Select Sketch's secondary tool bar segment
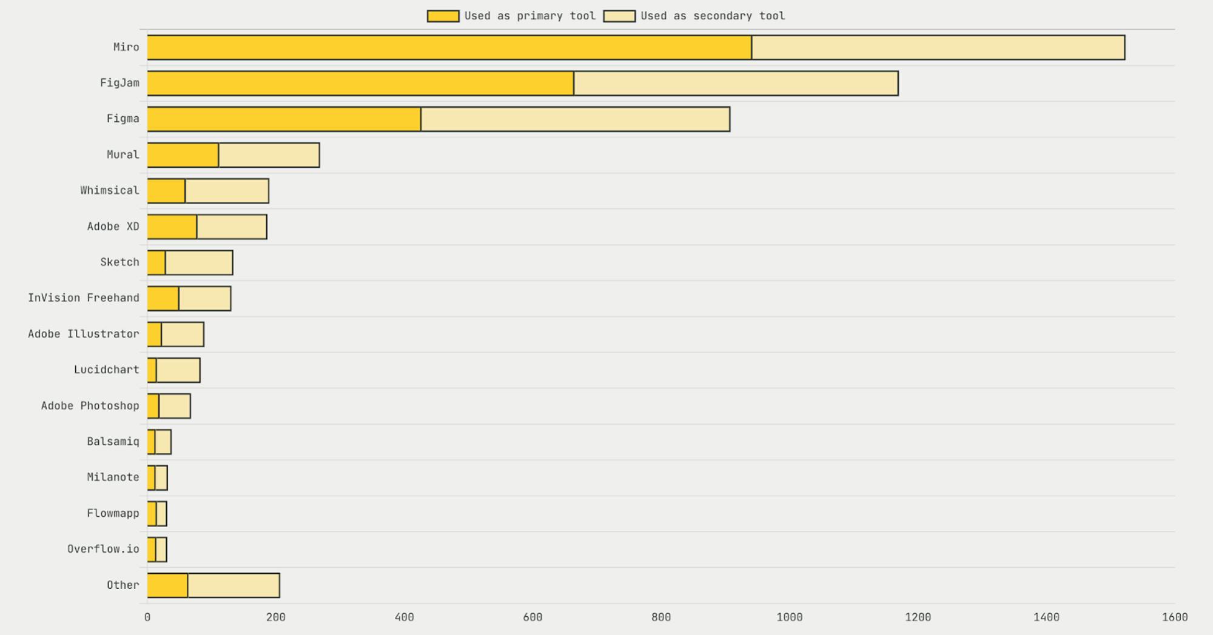This screenshot has width=1213, height=635. pyautogui.click(x=199, y=262)
